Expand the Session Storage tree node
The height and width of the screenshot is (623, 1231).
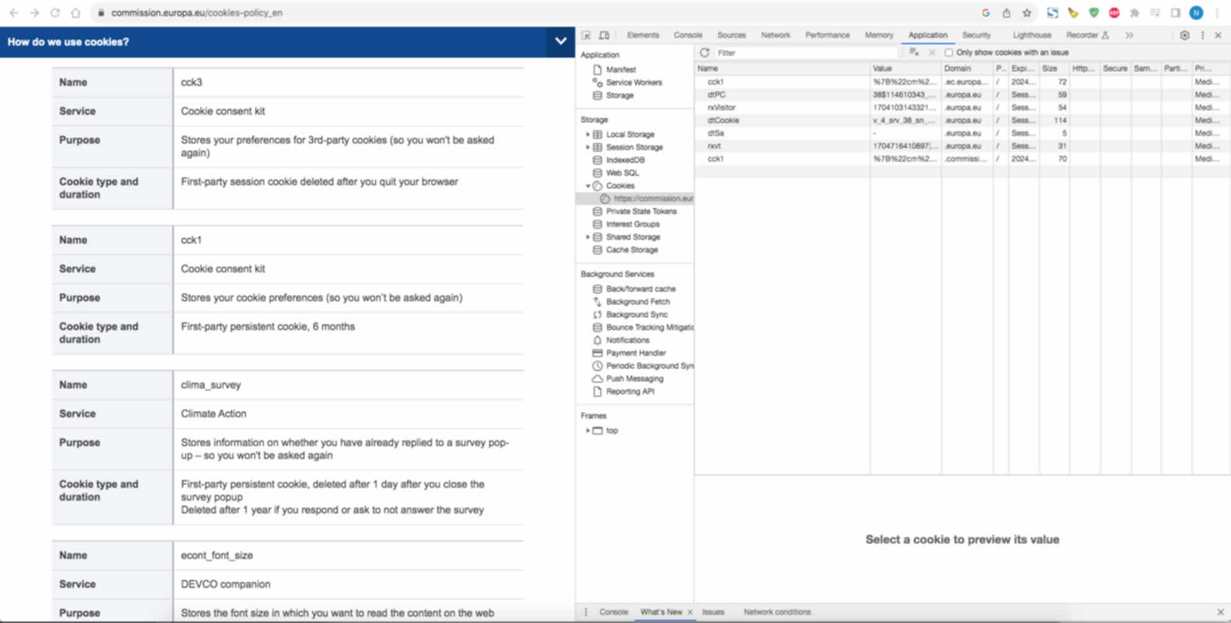click(587, 147)
